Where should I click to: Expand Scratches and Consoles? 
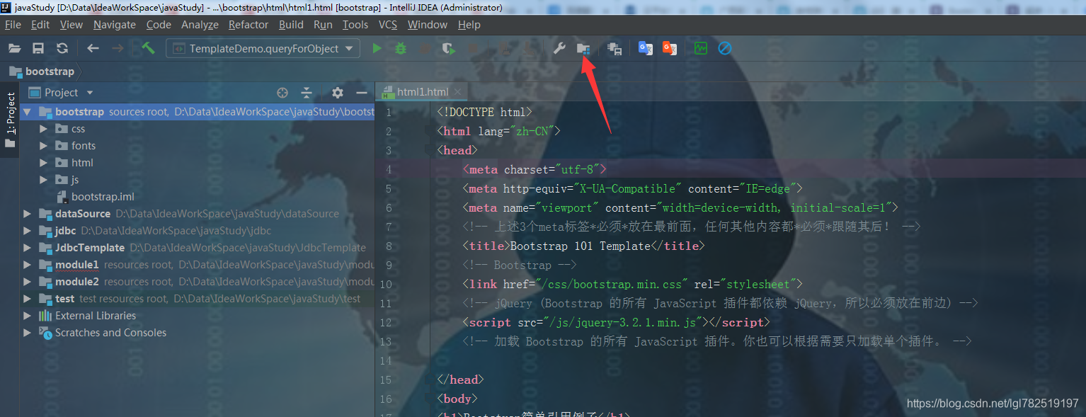[x=27, y=333]
